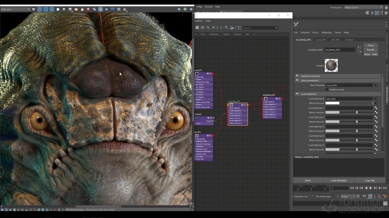Click the material Sample sphere swatch

[x=331, y=65]
